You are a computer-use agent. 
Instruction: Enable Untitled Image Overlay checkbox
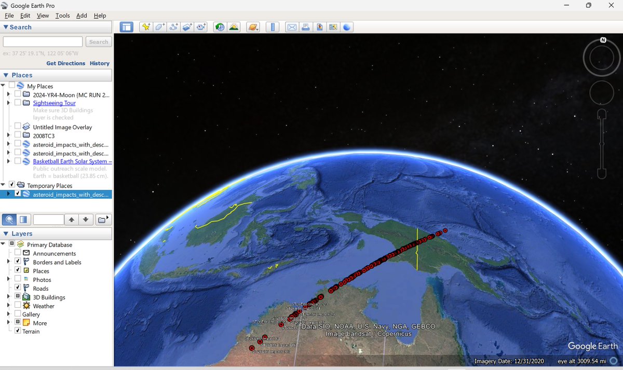tap(18, 126)
